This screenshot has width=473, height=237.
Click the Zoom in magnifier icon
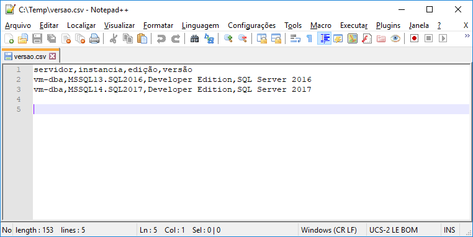coord(228,38)
